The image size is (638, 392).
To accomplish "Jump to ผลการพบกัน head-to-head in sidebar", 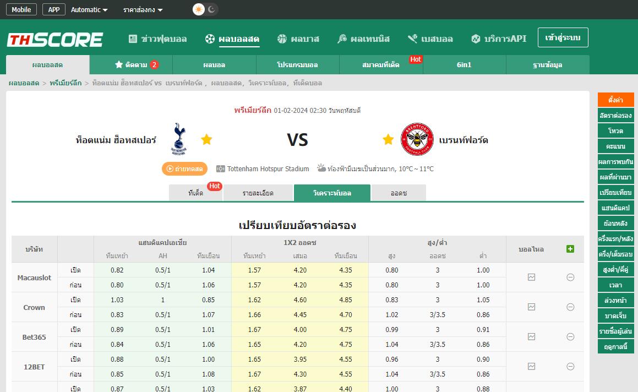I will tap(615, 162).
